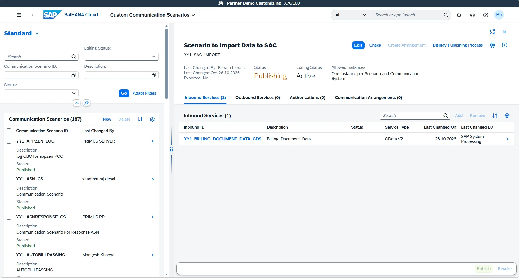Click the Check button
Screen dimensions: 520x278
click(x=375, y=45)
